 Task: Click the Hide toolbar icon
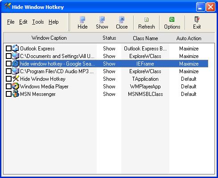coord(82,20)
